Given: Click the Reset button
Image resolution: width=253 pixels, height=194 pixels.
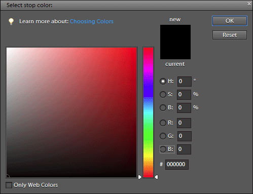Looking at the screenshot, I should pyautogui.click(x=230, y=35).
